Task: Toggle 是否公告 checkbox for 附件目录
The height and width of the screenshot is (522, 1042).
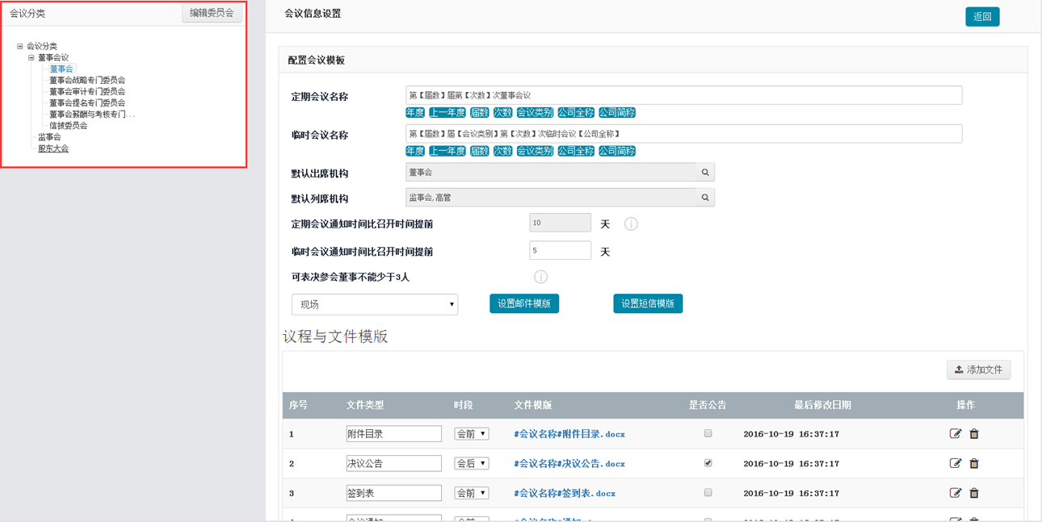Action: pos(708,433)
